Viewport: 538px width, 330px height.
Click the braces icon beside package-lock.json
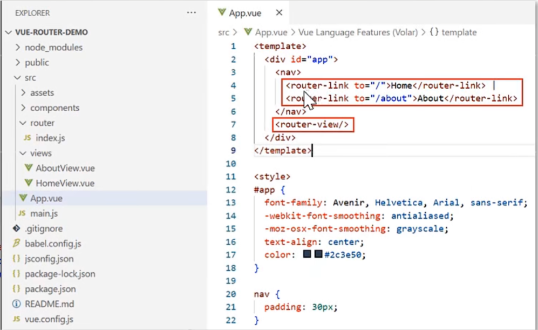(x=16, y=273)
